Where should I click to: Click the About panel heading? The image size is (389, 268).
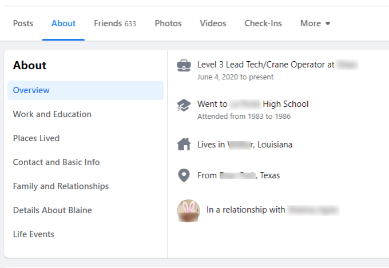30,66
